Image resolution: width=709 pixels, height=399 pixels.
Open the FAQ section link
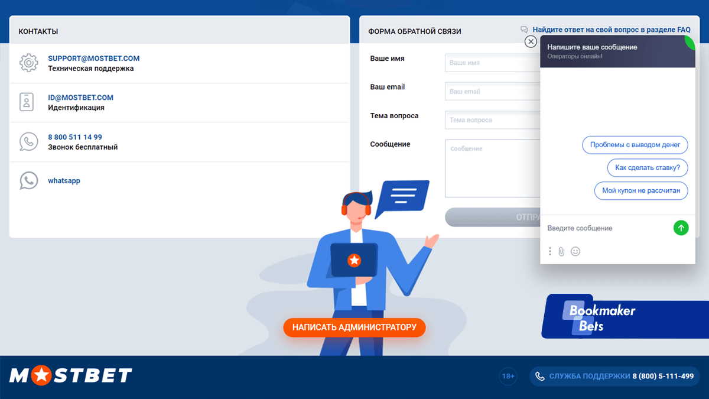pos(611,30)
